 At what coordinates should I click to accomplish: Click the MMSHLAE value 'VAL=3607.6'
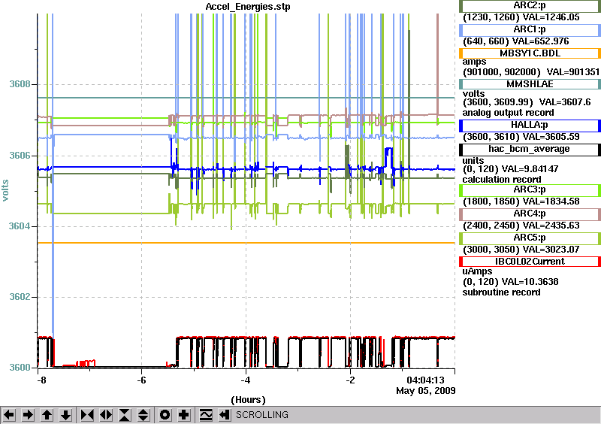(x=565, y=102)
